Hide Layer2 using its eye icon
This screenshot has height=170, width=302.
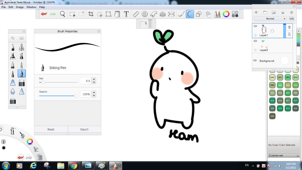pos(255,41)
